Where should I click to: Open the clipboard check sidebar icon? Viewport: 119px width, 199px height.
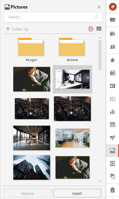[x=112, y=190]
